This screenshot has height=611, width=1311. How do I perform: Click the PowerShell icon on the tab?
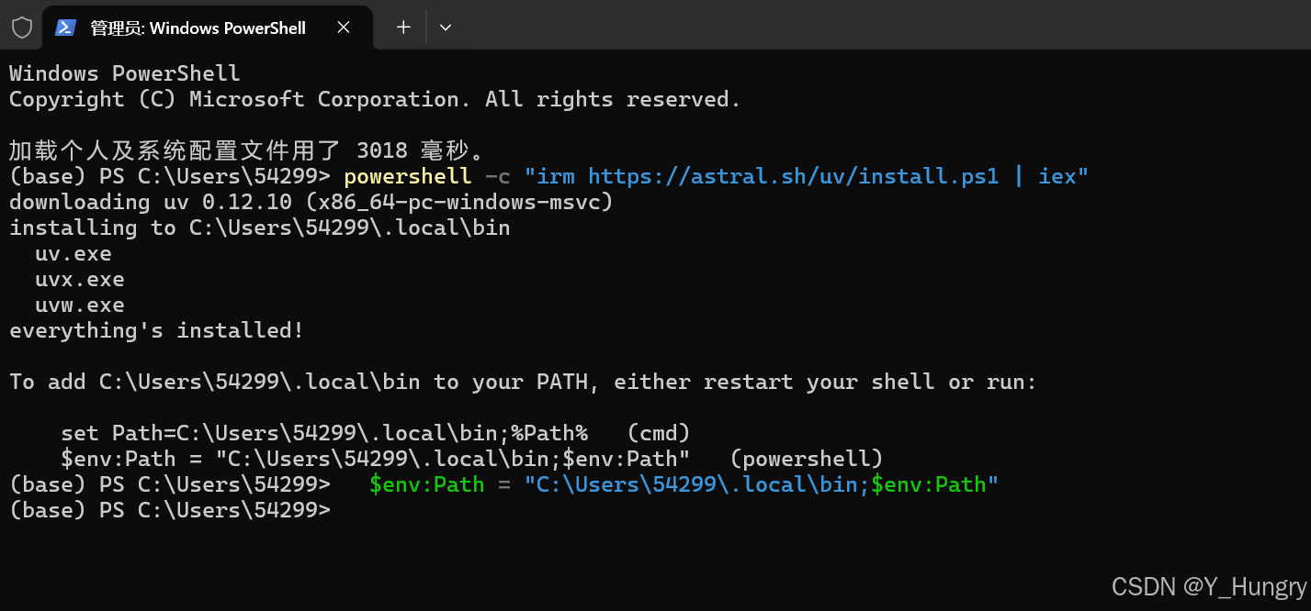[x=65, y=28]
